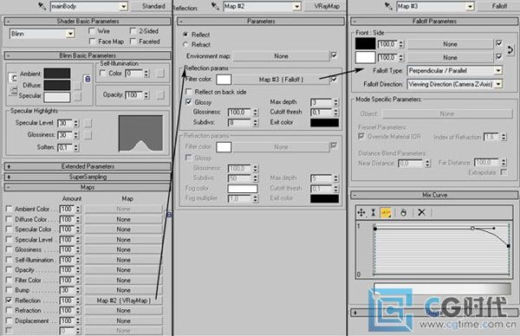Screen dimensions: 520x336
Task: Click Bump Amount value field
Action: point(67,290)
